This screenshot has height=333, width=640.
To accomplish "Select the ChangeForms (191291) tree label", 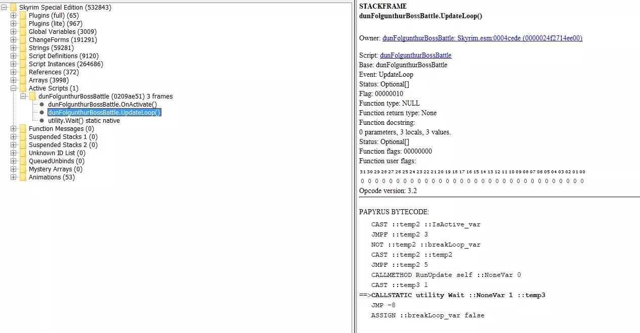I will pos(63,40).
